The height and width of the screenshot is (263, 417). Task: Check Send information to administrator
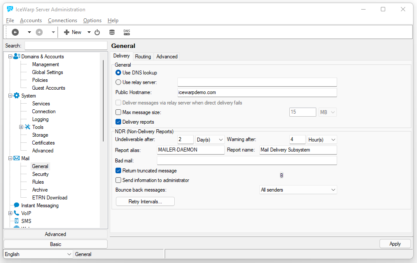pyautogui.click(x=119, y=180)
